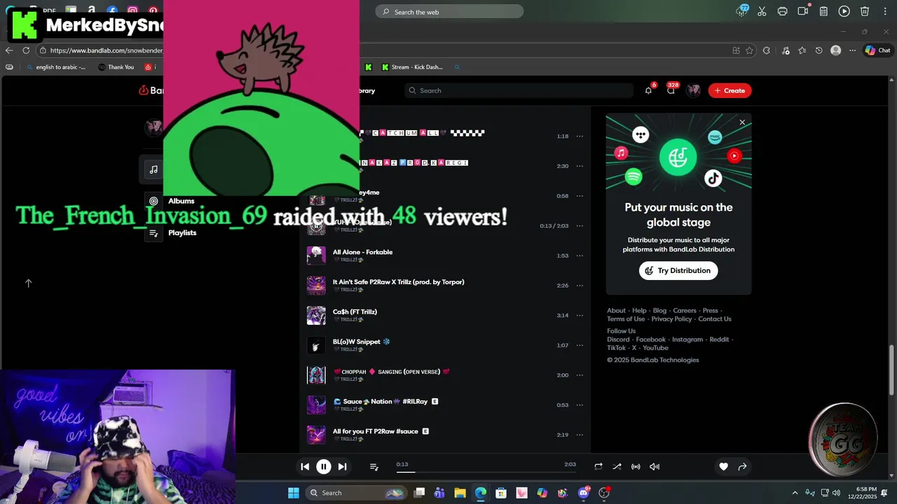Screen dimensions: 897x504
Task: Open browser extensions puzzle icon
Action: [x=767, y=50]
